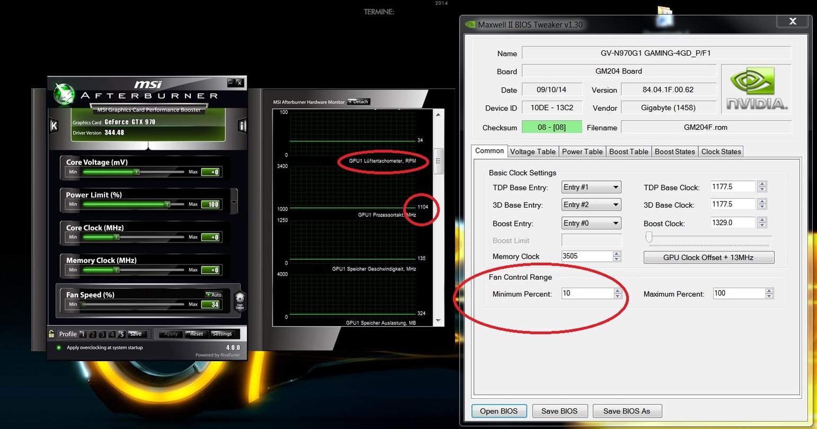Click the hardware monitor scrollbar down arrow
This screenshot has height=429, width=817.
tap(438, 320)
